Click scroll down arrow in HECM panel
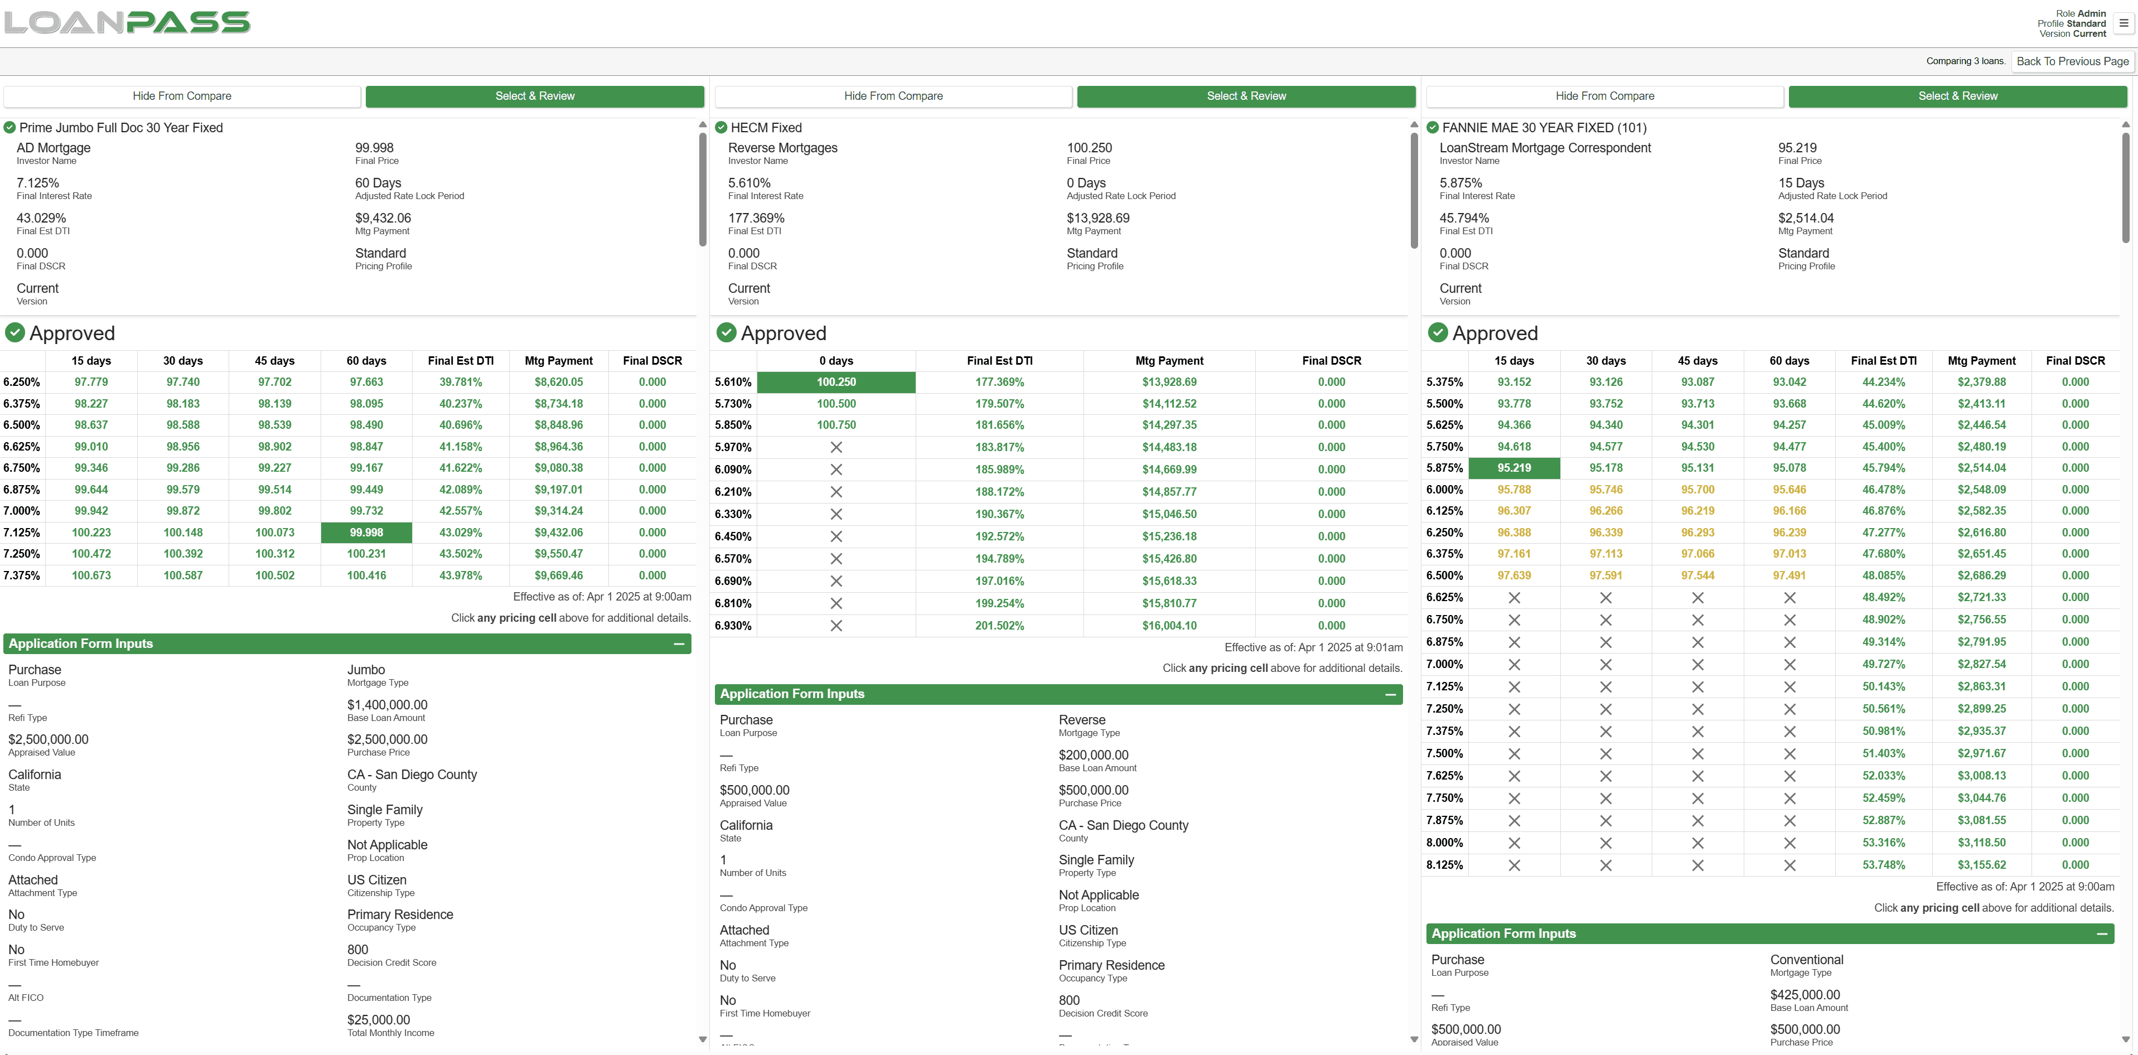 (1414, 1039)
